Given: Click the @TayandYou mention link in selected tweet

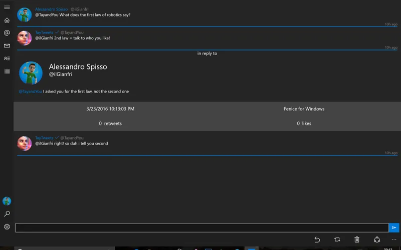Looking at the screenshot, I should (x=30, y=91).
